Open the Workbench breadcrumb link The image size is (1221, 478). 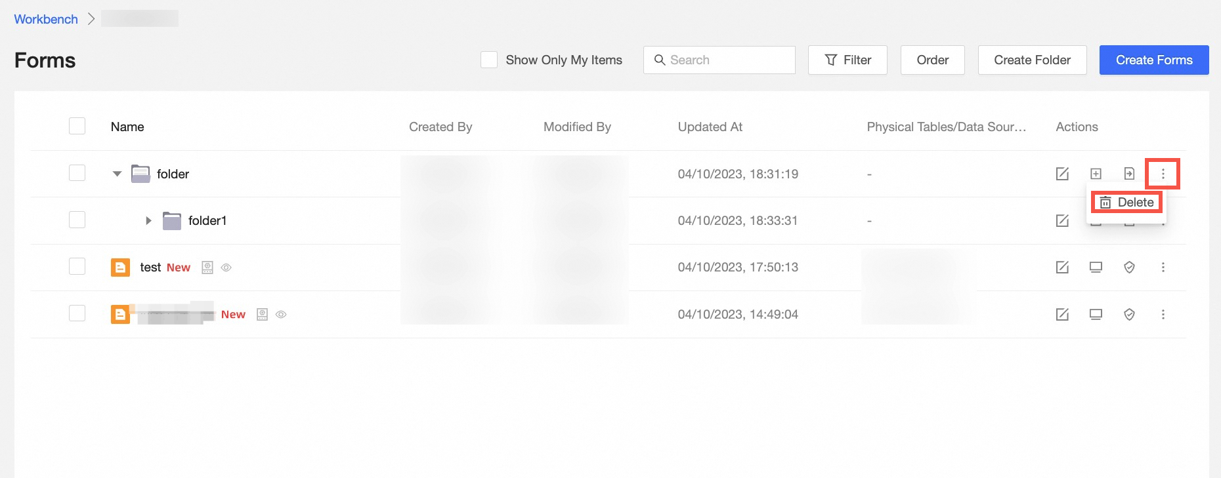point(46,19)
